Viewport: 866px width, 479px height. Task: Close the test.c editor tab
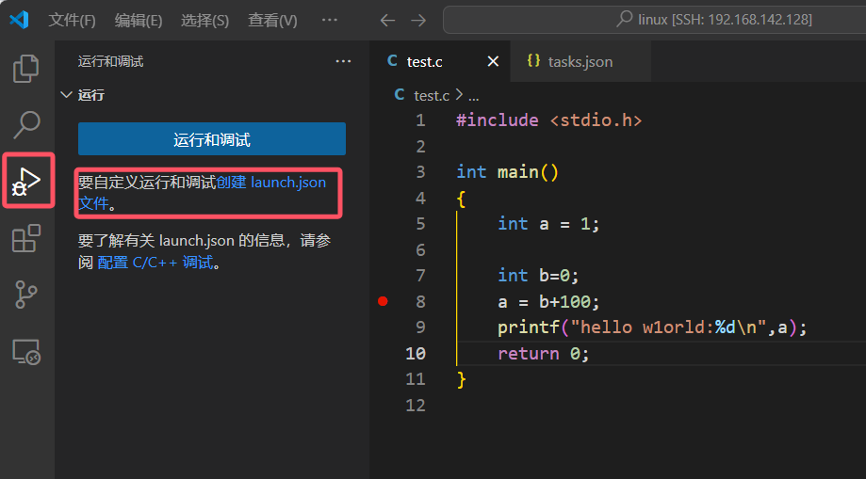click(493, 61)
